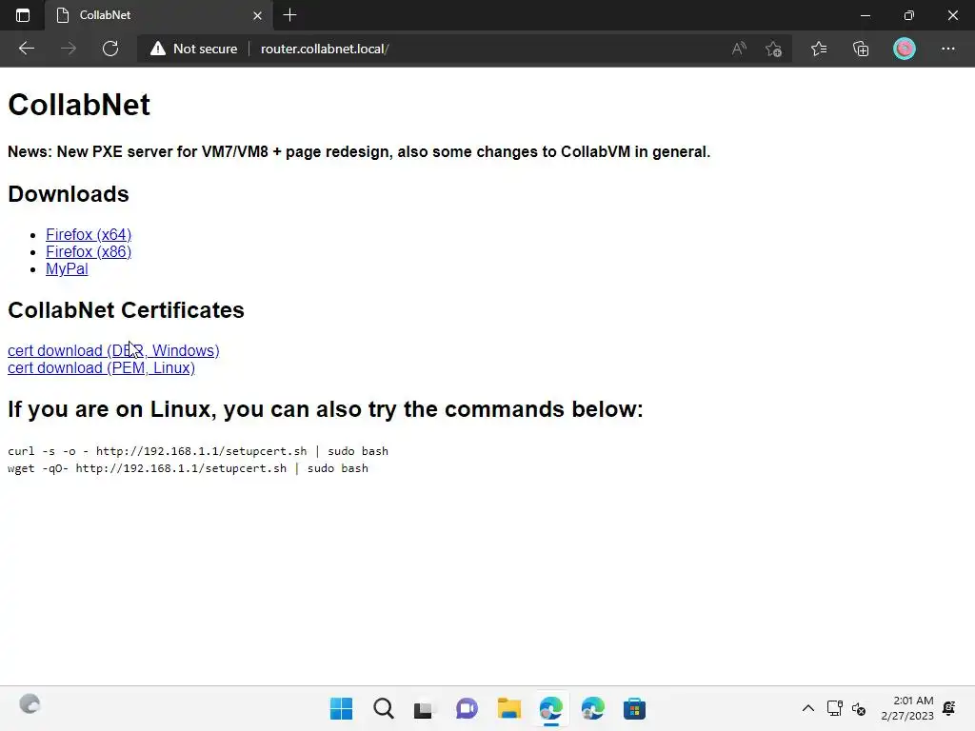Open the Collections icon
The width and height of the screenshot is (975, 731).
[x=861, y=49]
